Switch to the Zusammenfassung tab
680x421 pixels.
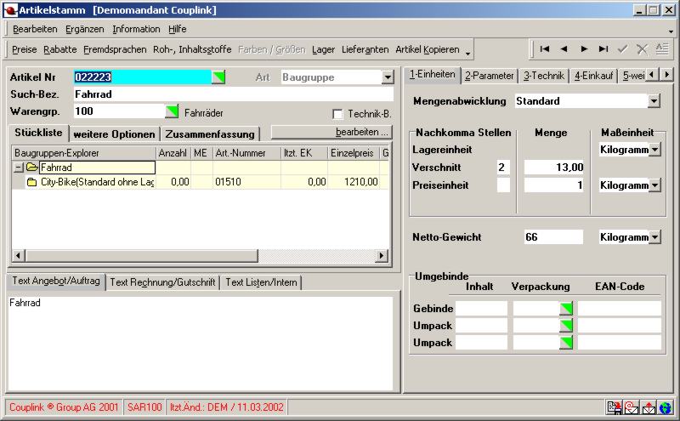(210, 134)
